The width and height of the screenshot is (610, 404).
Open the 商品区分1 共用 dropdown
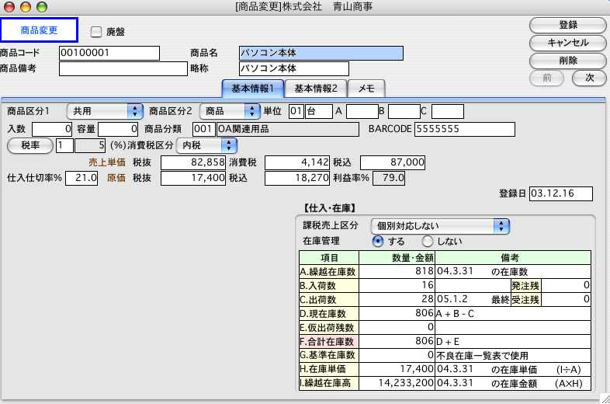[106, 111]
